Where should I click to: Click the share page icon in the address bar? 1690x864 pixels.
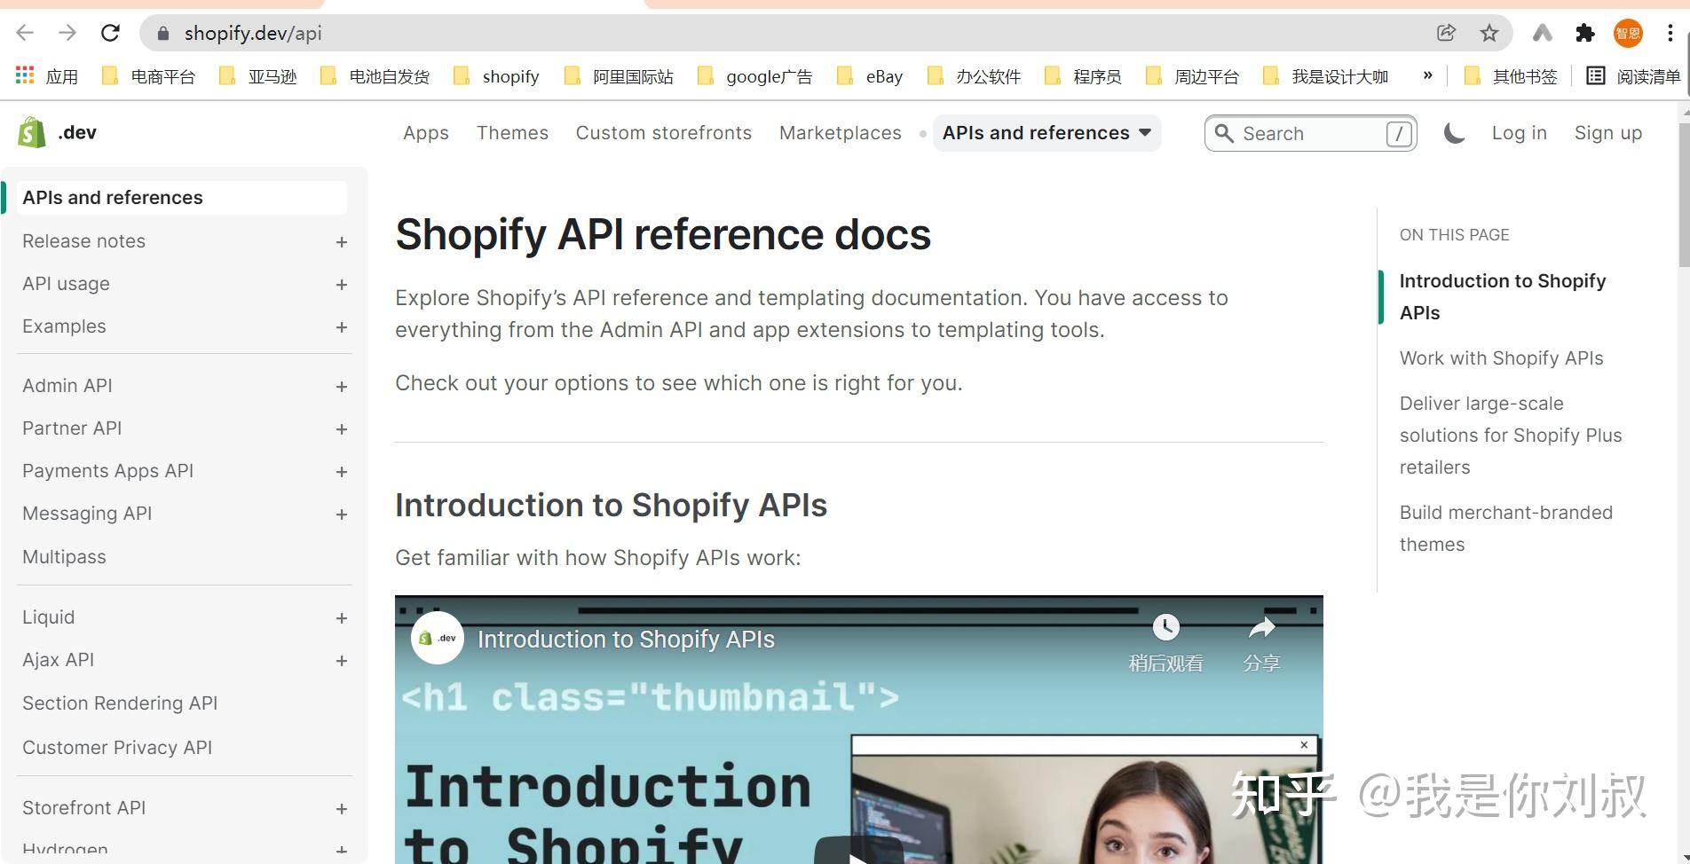pyautogui.click(x=1446, y=33)
